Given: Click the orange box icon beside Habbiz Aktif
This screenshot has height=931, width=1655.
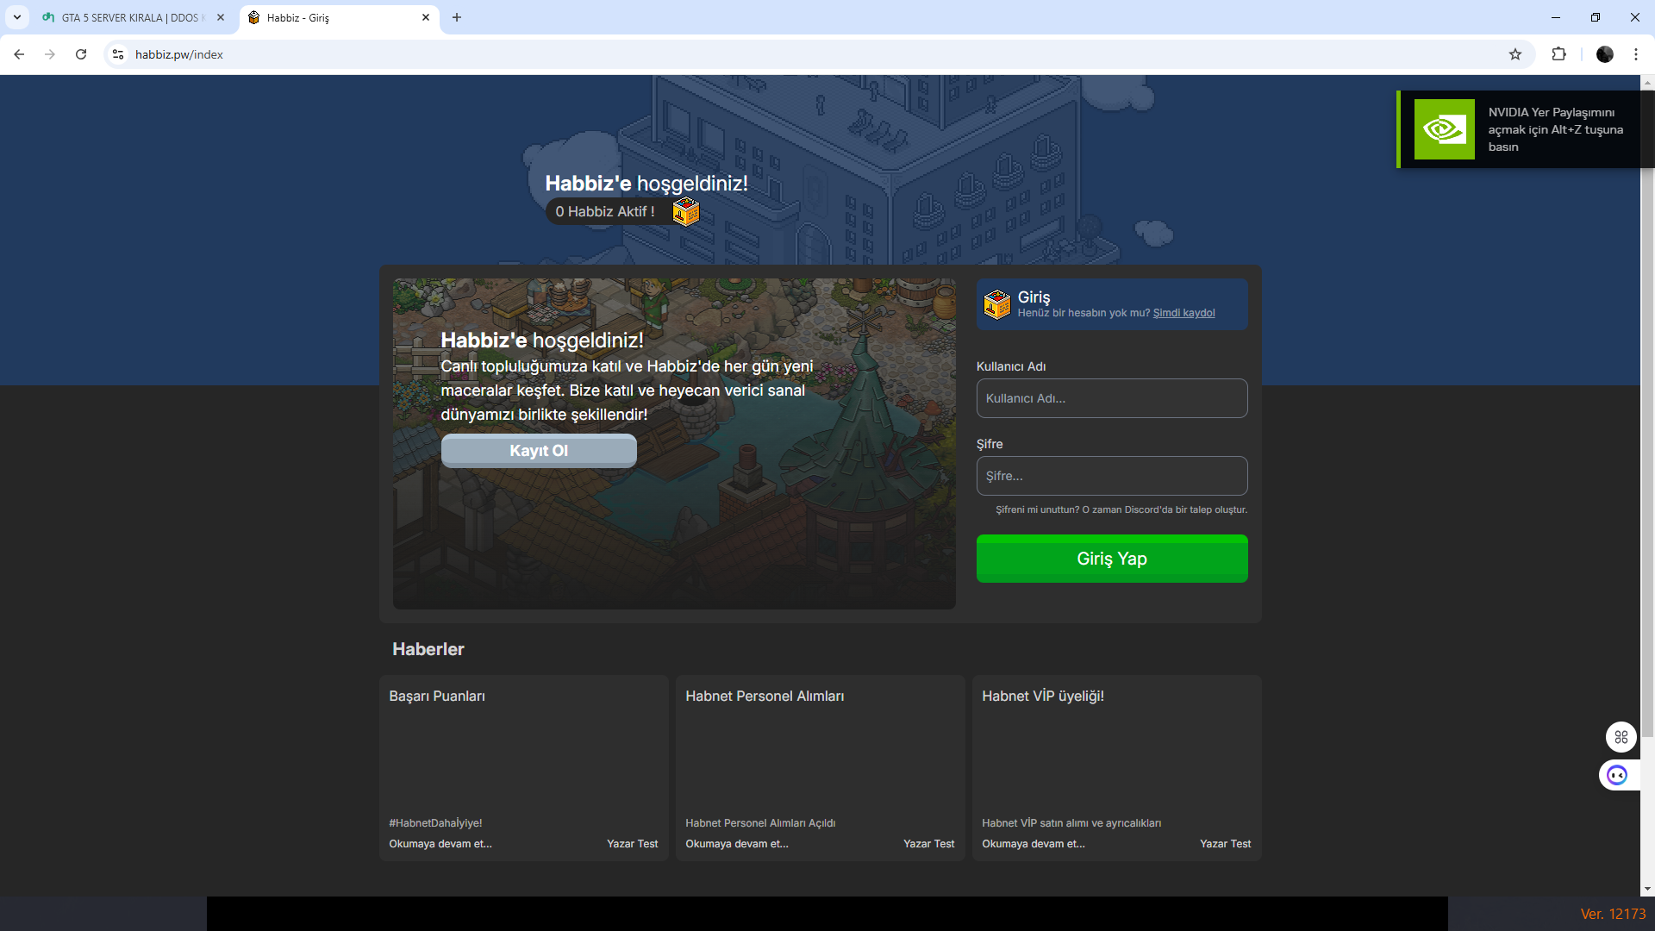Looking at the screenshot, I should pos(686,211).
